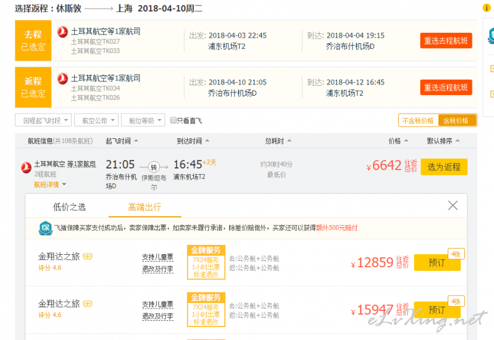Open the 高端出行 tab
This screenshot has height=340, width=494.
(144, 207)
